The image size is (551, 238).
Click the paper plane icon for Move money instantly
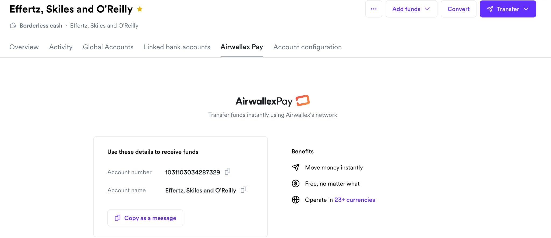coord(296,167)
